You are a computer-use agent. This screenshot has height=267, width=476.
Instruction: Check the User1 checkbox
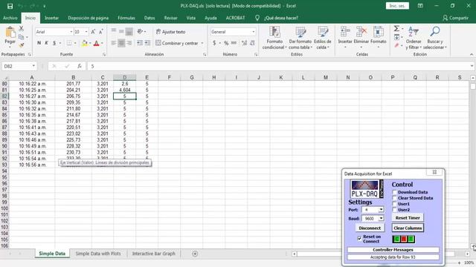point(395,204)
